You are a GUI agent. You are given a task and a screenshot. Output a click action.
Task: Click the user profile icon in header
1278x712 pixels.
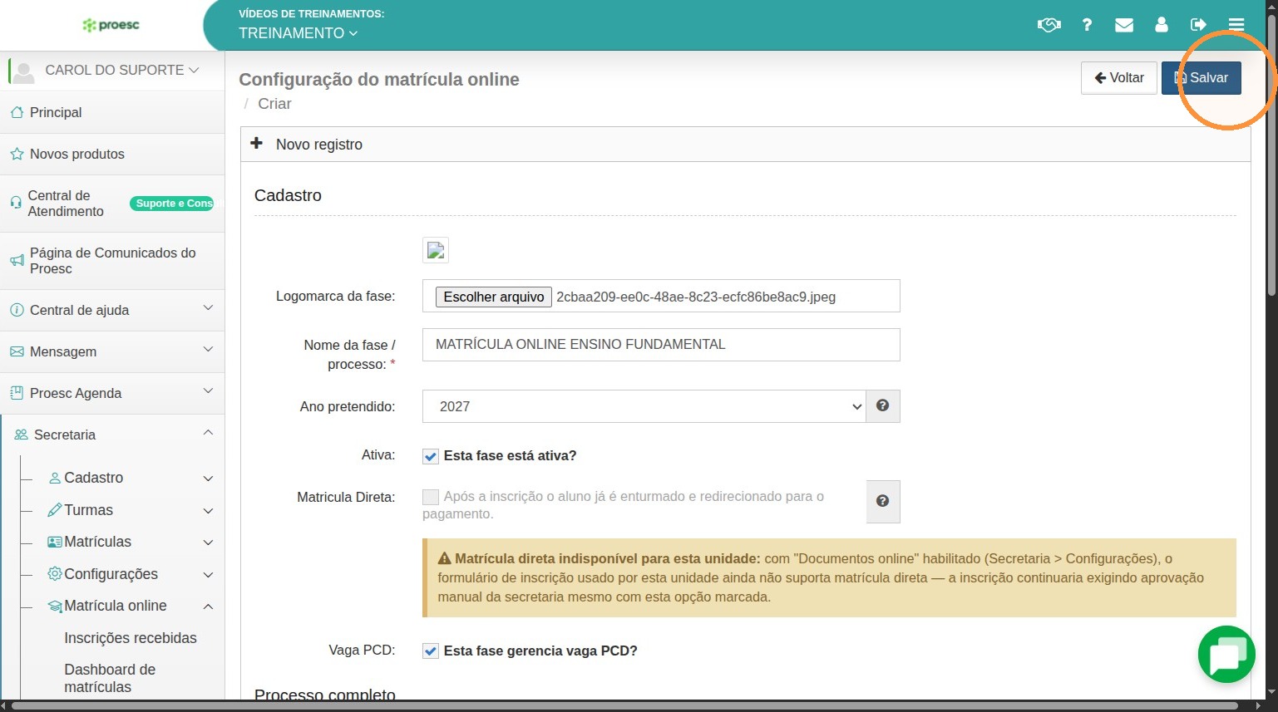[1162, 25]
